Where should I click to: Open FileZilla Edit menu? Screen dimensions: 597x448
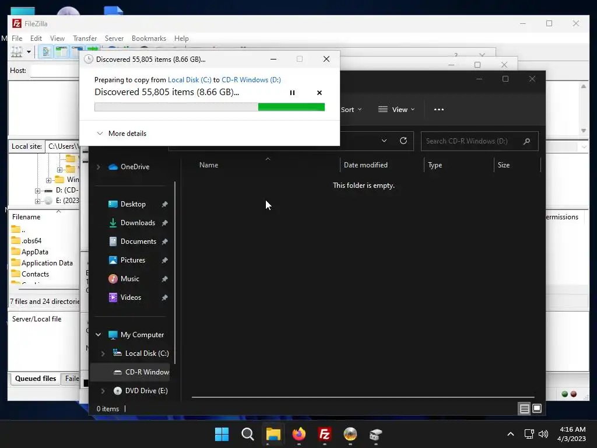click(36, 38)
